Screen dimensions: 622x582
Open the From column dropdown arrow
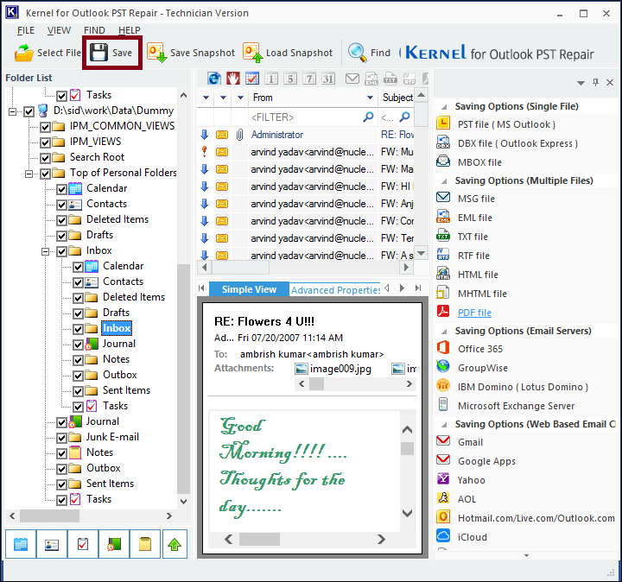(x=370, y=98)
